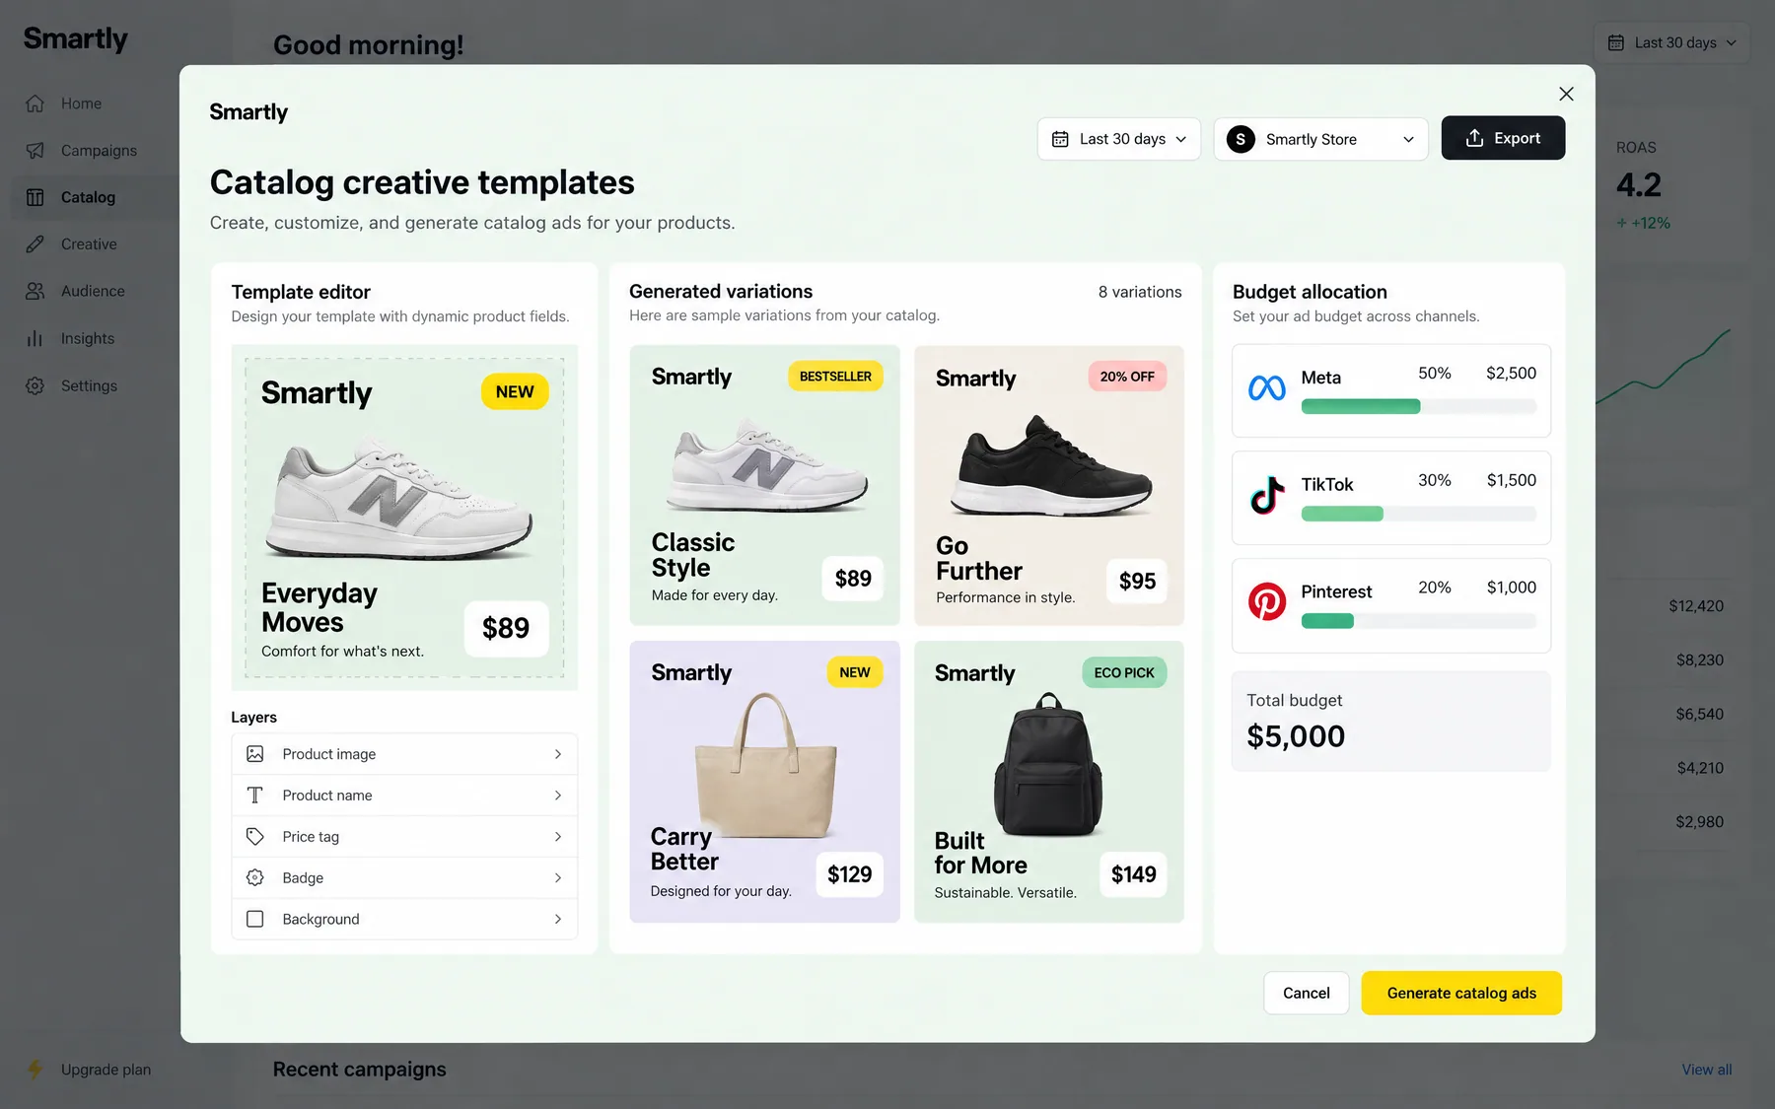This screenshot has width=1775, height=1109.
Task: Click the Settings gear icon
Action: (35, 385)
